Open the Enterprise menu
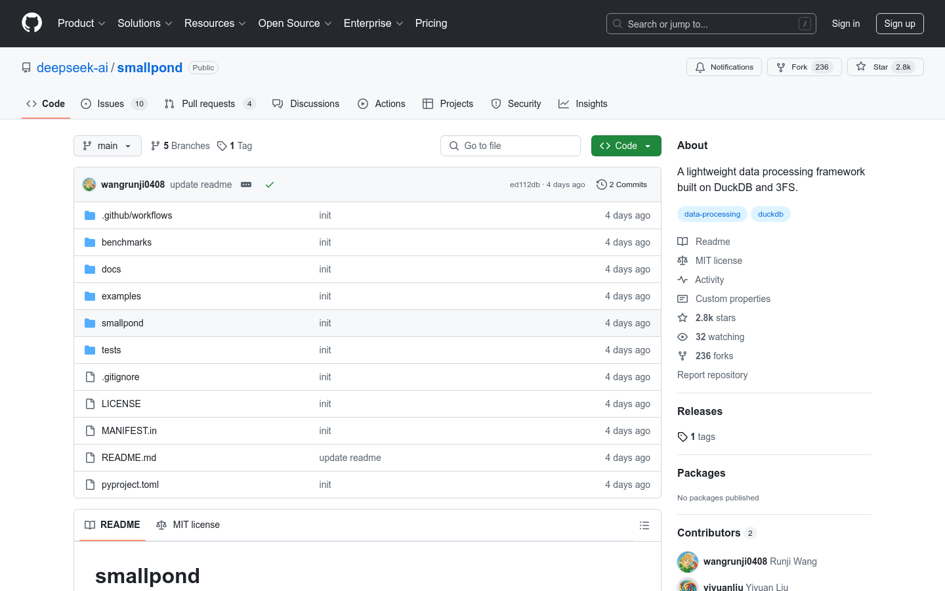The height and width of the screenshot is (591, 945). point(373,24)
